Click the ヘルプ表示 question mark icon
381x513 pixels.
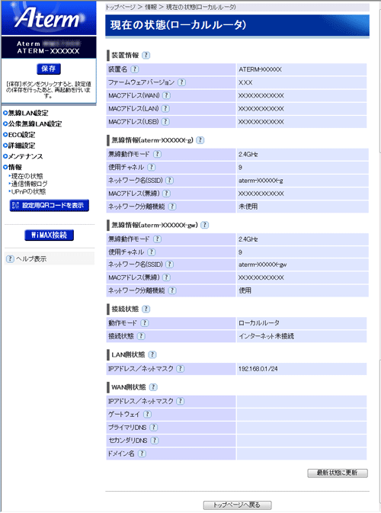(10, 259)
